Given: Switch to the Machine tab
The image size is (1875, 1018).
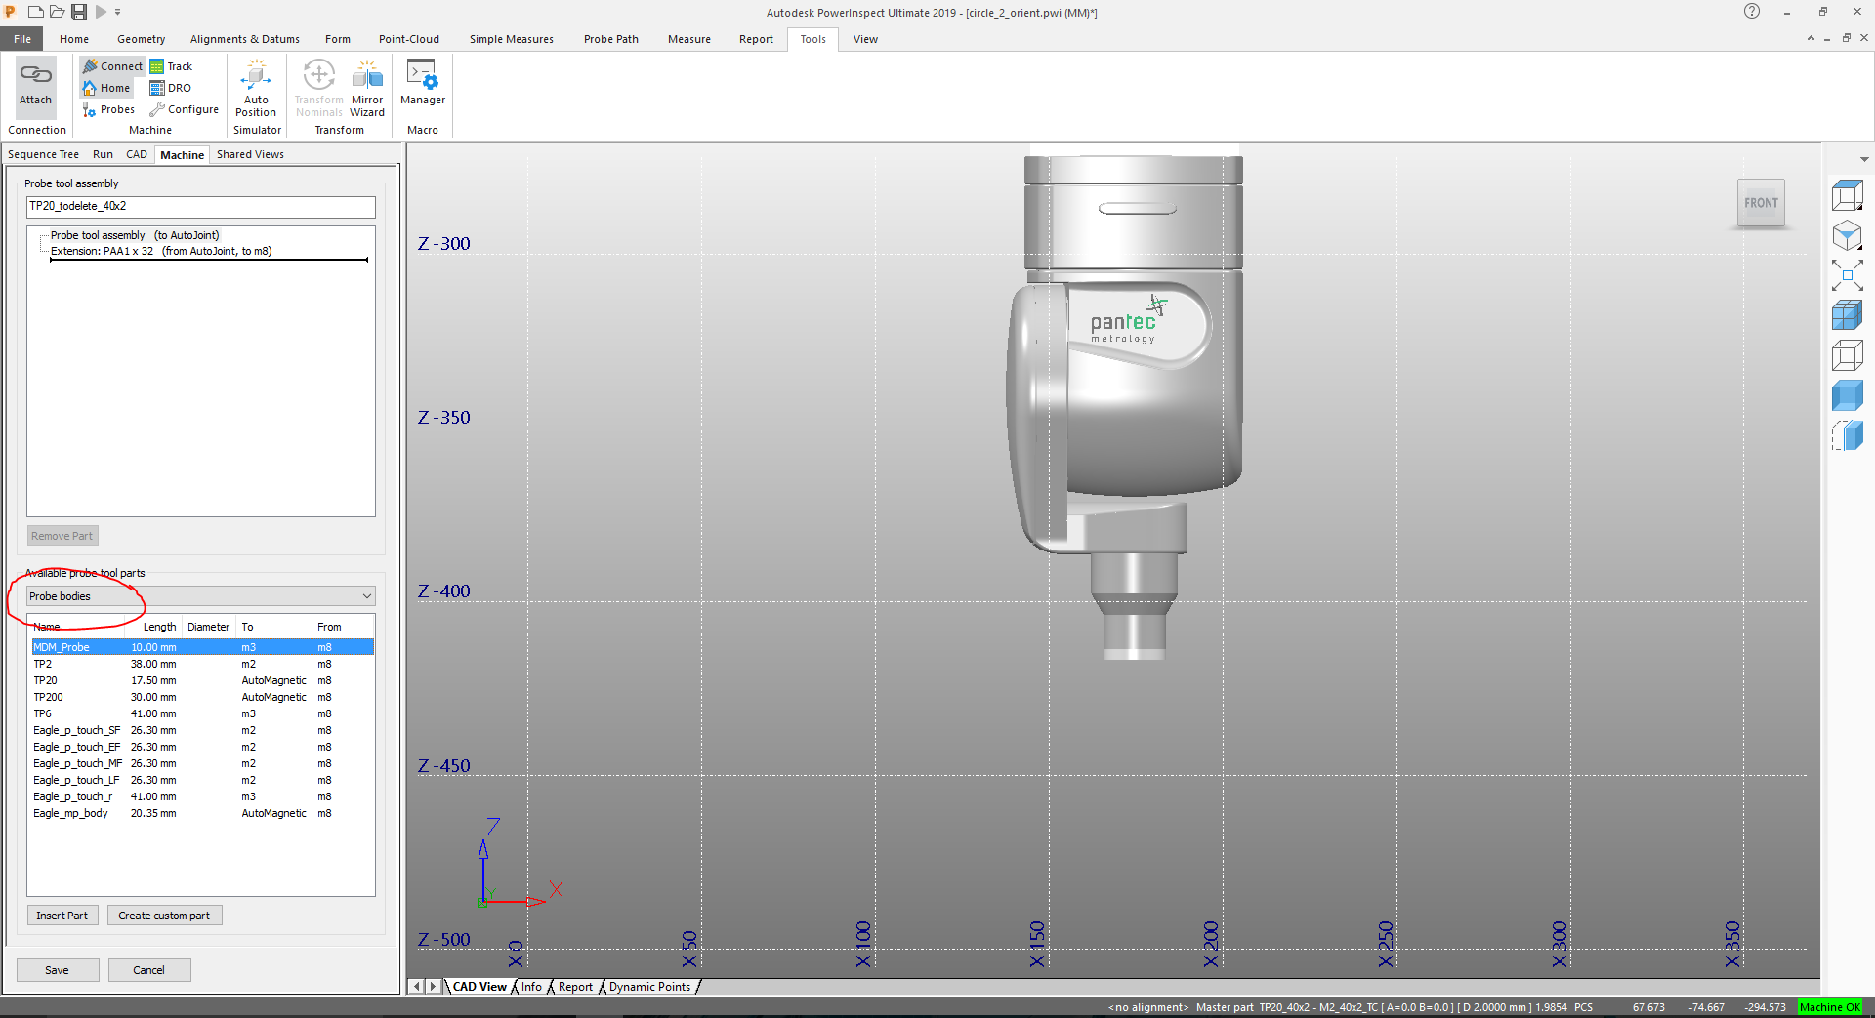Looking at the screenshot, I should point(182,154).
